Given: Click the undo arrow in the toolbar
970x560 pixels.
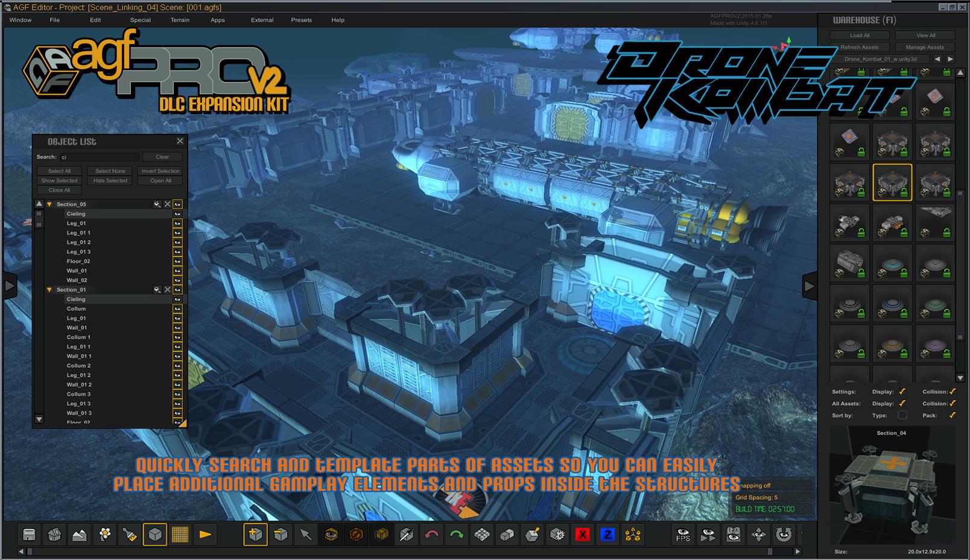Looking at the screenshot, I should (433, 534).
